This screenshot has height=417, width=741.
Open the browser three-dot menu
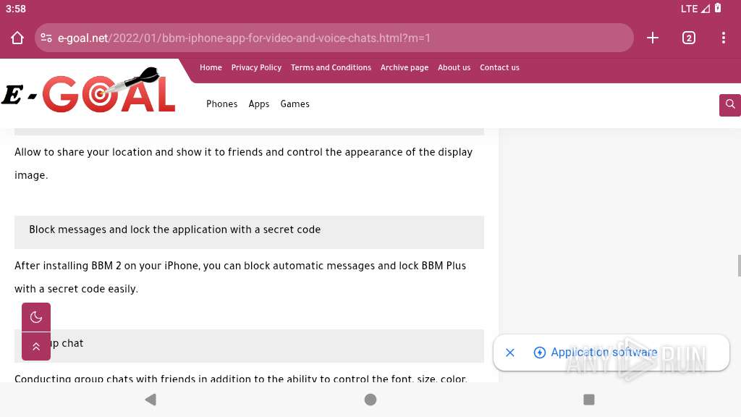724,38
